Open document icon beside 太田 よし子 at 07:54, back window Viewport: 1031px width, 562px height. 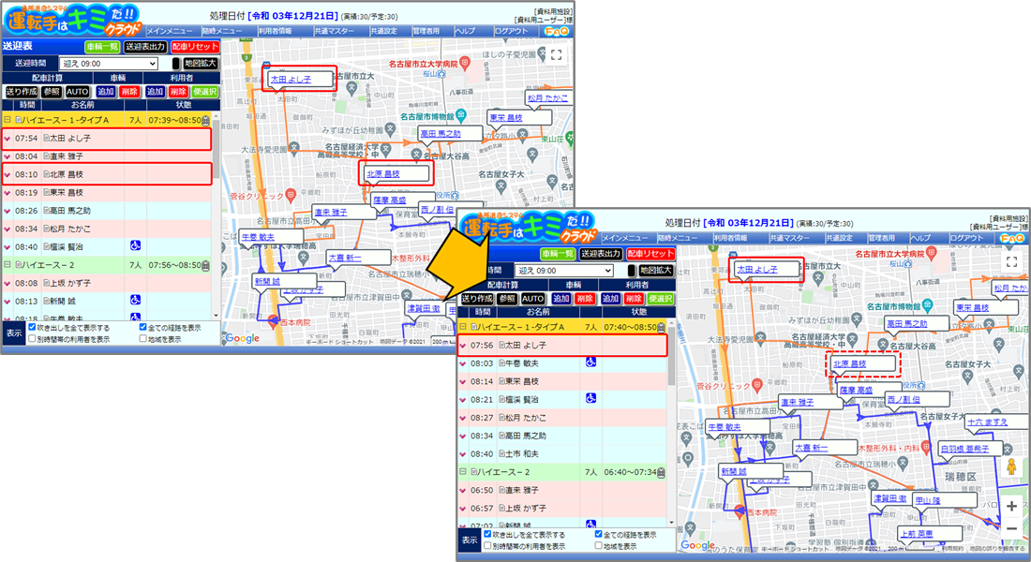coord(47,138)
